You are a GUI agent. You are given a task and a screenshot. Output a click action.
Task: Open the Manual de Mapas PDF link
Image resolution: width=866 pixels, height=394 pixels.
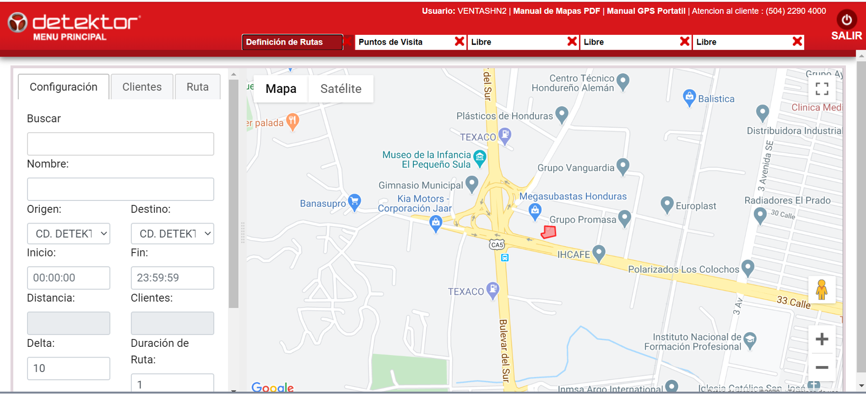[x=556, y=11]
